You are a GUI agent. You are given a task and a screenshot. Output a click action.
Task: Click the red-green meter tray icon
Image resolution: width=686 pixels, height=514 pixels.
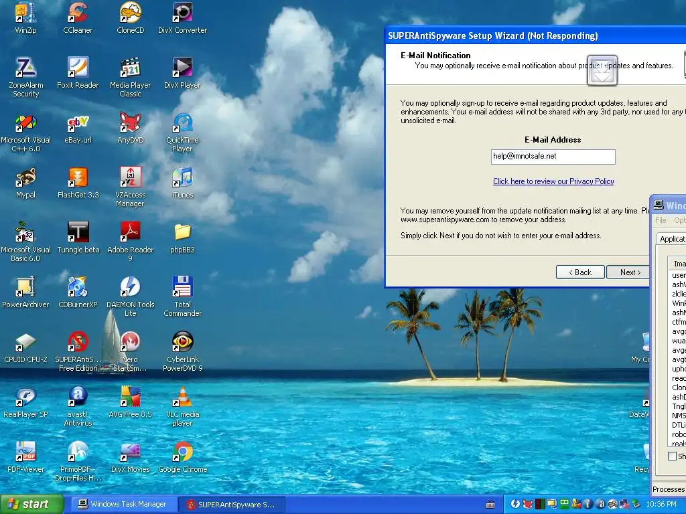[x=541, y=504]
